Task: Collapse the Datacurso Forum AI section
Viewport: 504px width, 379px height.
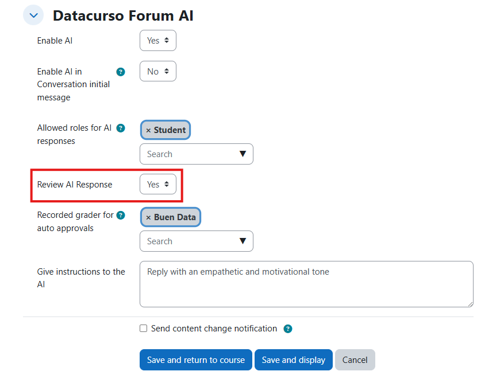Action: (x=33, y=15)
